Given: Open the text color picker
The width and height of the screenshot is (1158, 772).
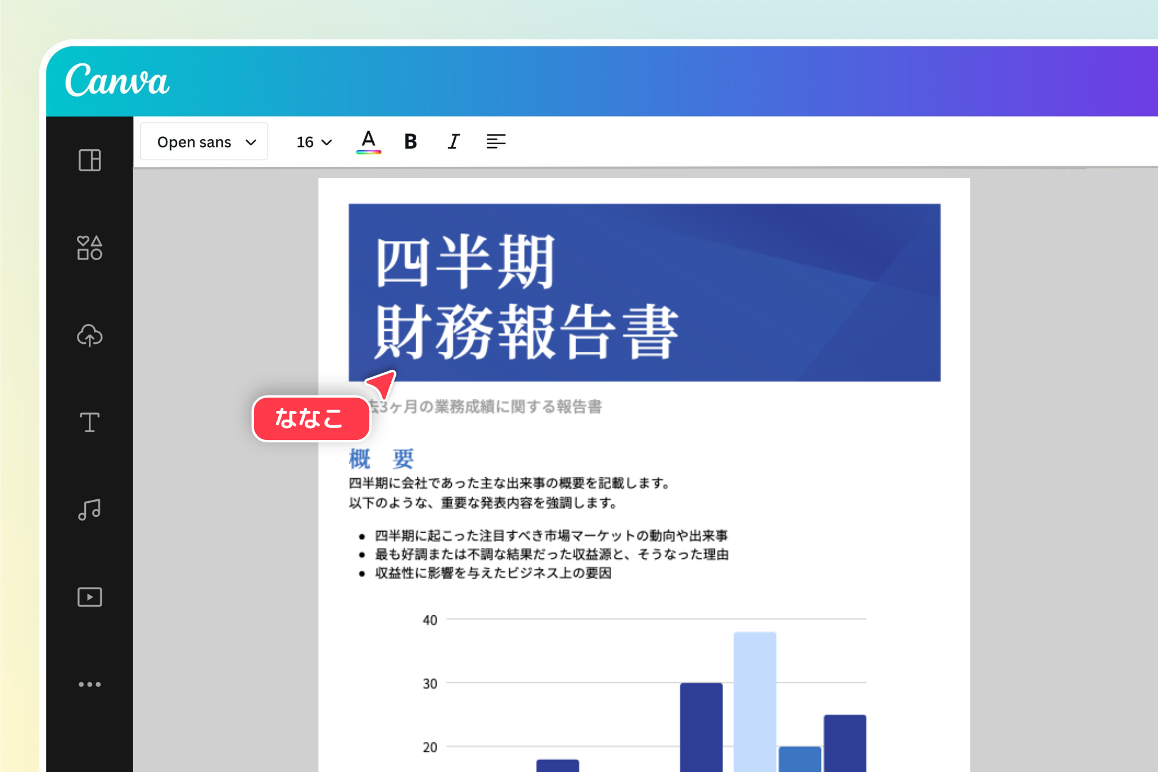Looking at the screenshot, I should click(x=369, y=141).
